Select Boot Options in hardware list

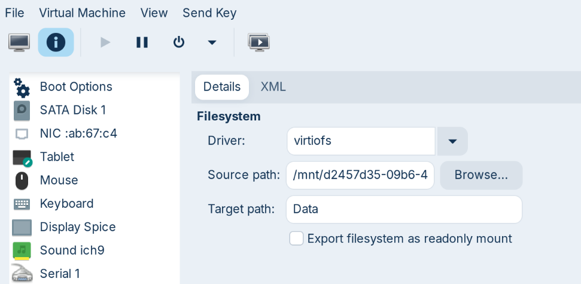pyautogui.click(x=75, y=87)
